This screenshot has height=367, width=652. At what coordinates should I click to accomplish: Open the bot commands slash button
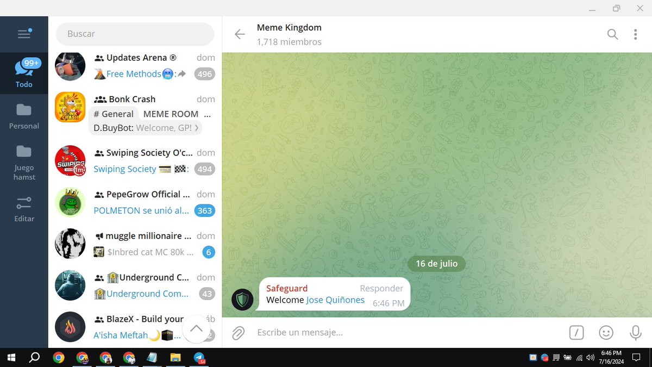click(x=576, y=333)
